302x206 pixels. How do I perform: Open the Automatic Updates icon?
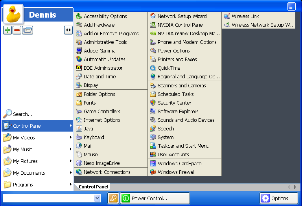click(79, 59)
